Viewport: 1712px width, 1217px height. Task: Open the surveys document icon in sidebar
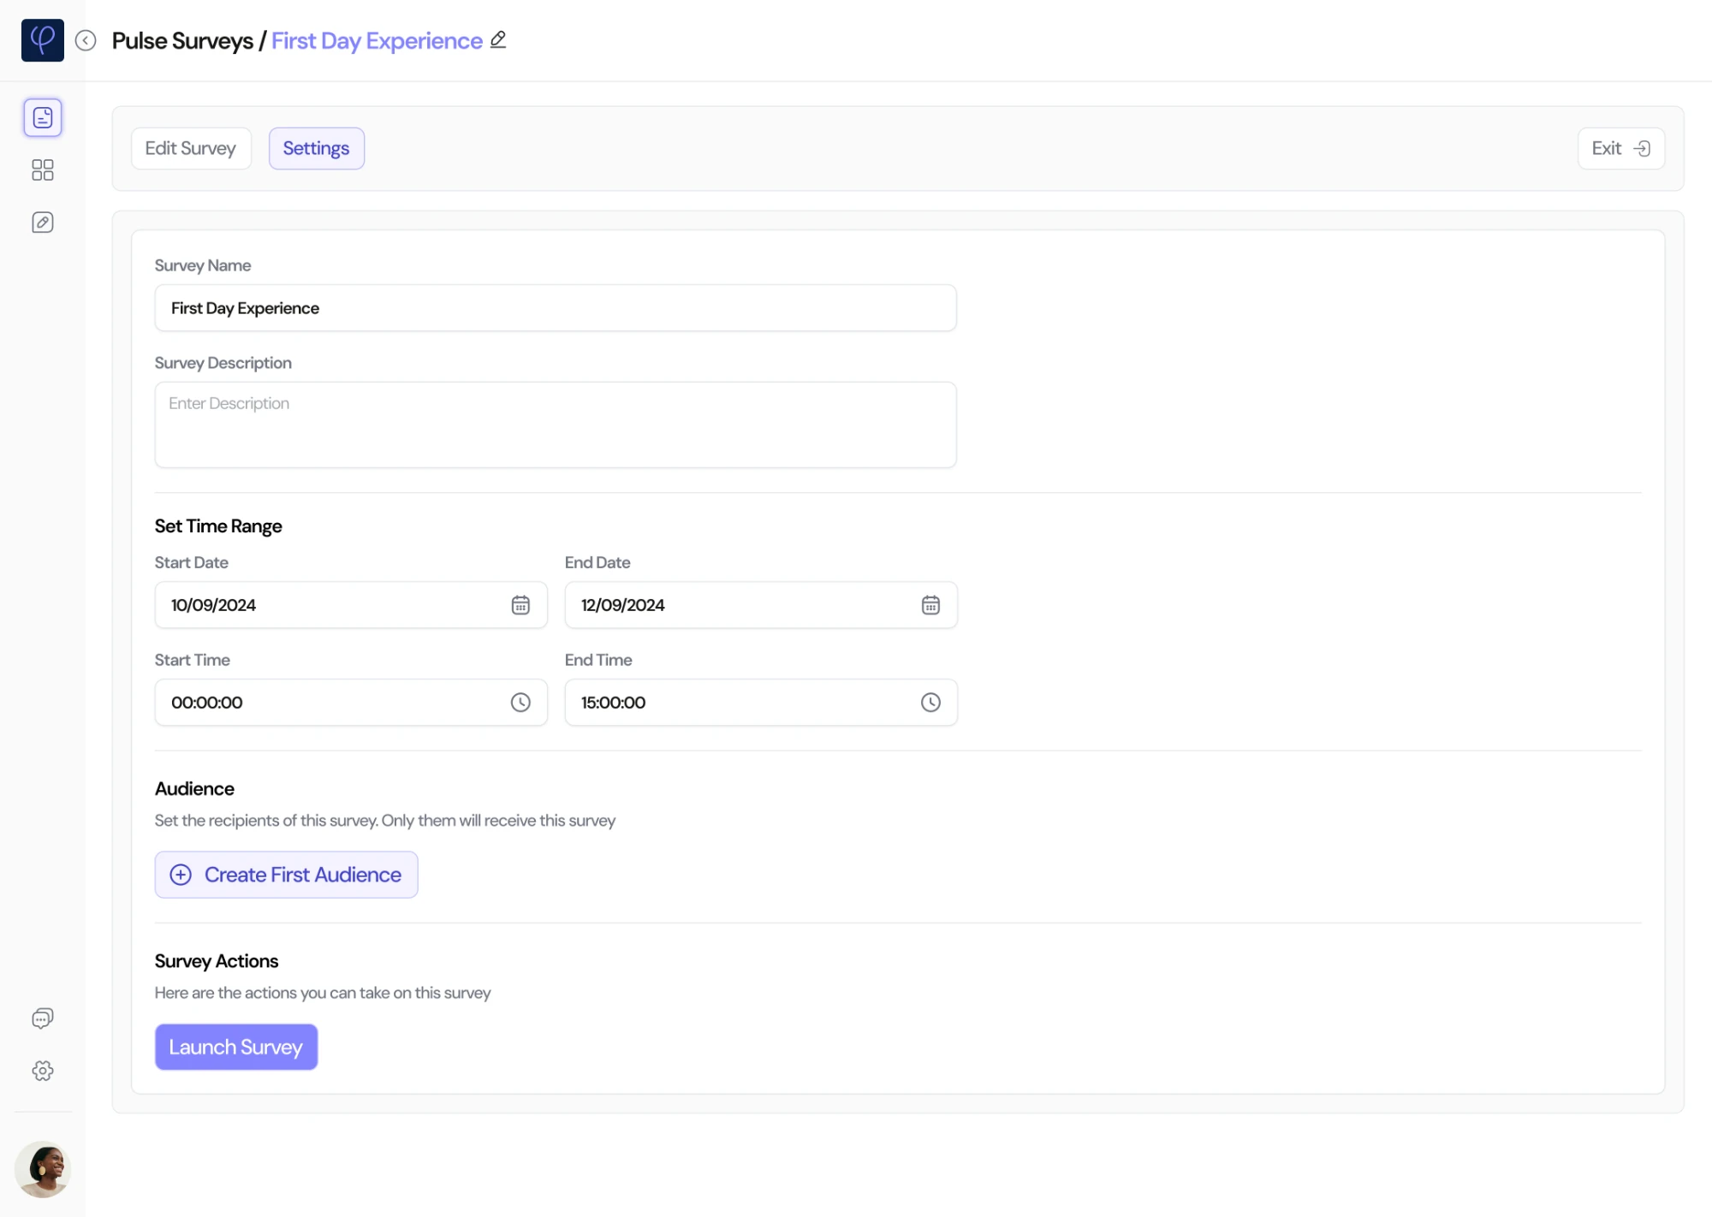pos(43,117)
